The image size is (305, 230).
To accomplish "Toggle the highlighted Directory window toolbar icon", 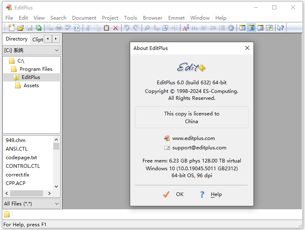I will (x=251, y=28).
